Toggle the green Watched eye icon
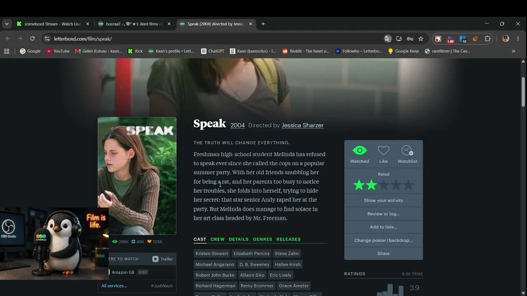The width and height of the screenshot is (527, 296). pos(359,151)
